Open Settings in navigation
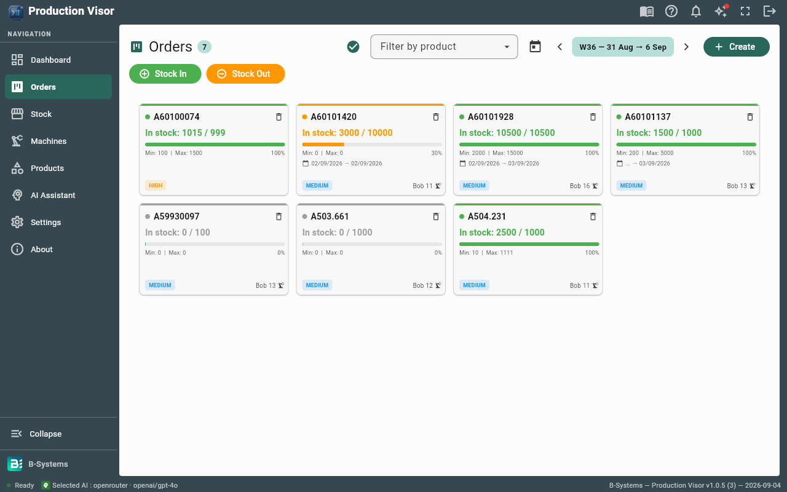The width and height of the screenshot is (787, 492). [x=58, y=222]
